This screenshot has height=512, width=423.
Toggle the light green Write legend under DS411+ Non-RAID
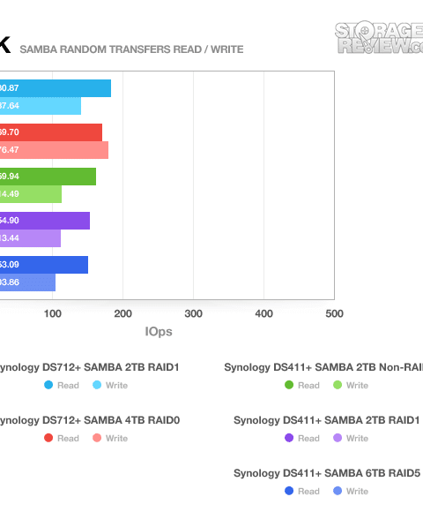pos(351,385)
